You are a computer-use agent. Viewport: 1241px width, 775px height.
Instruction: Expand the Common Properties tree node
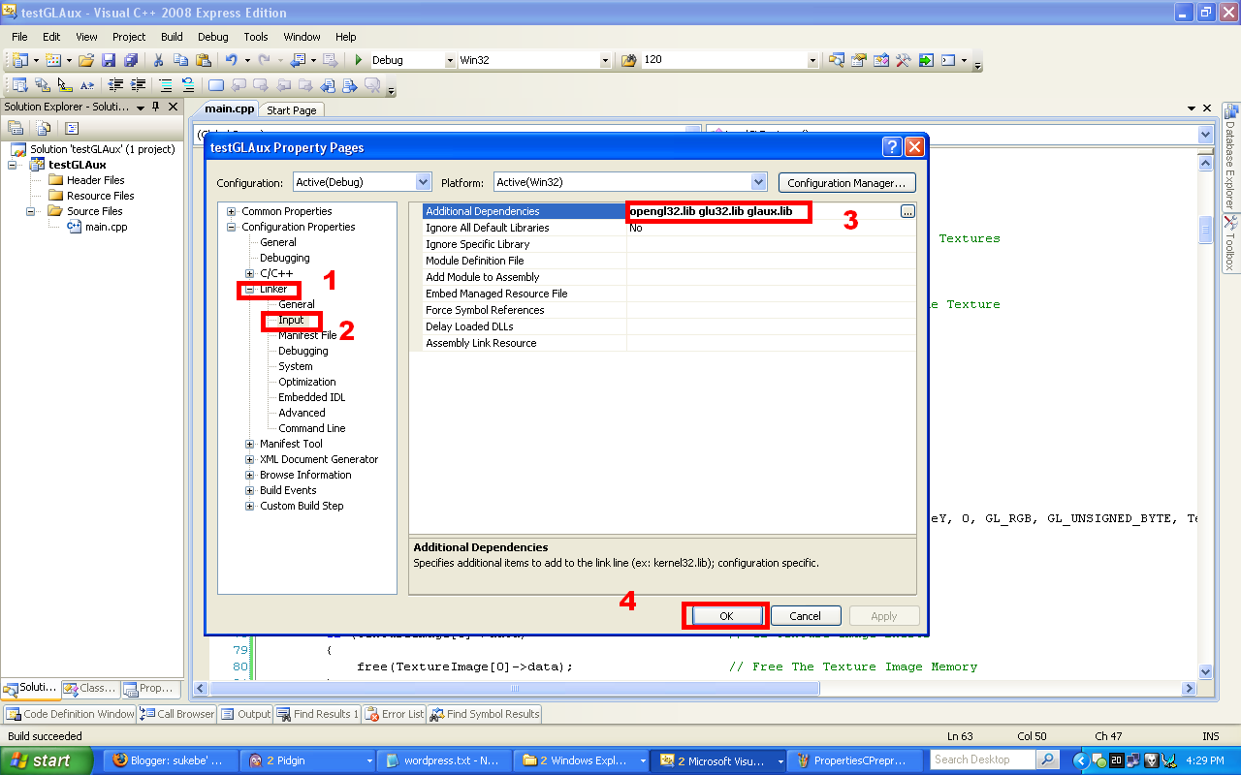[231, 212]
